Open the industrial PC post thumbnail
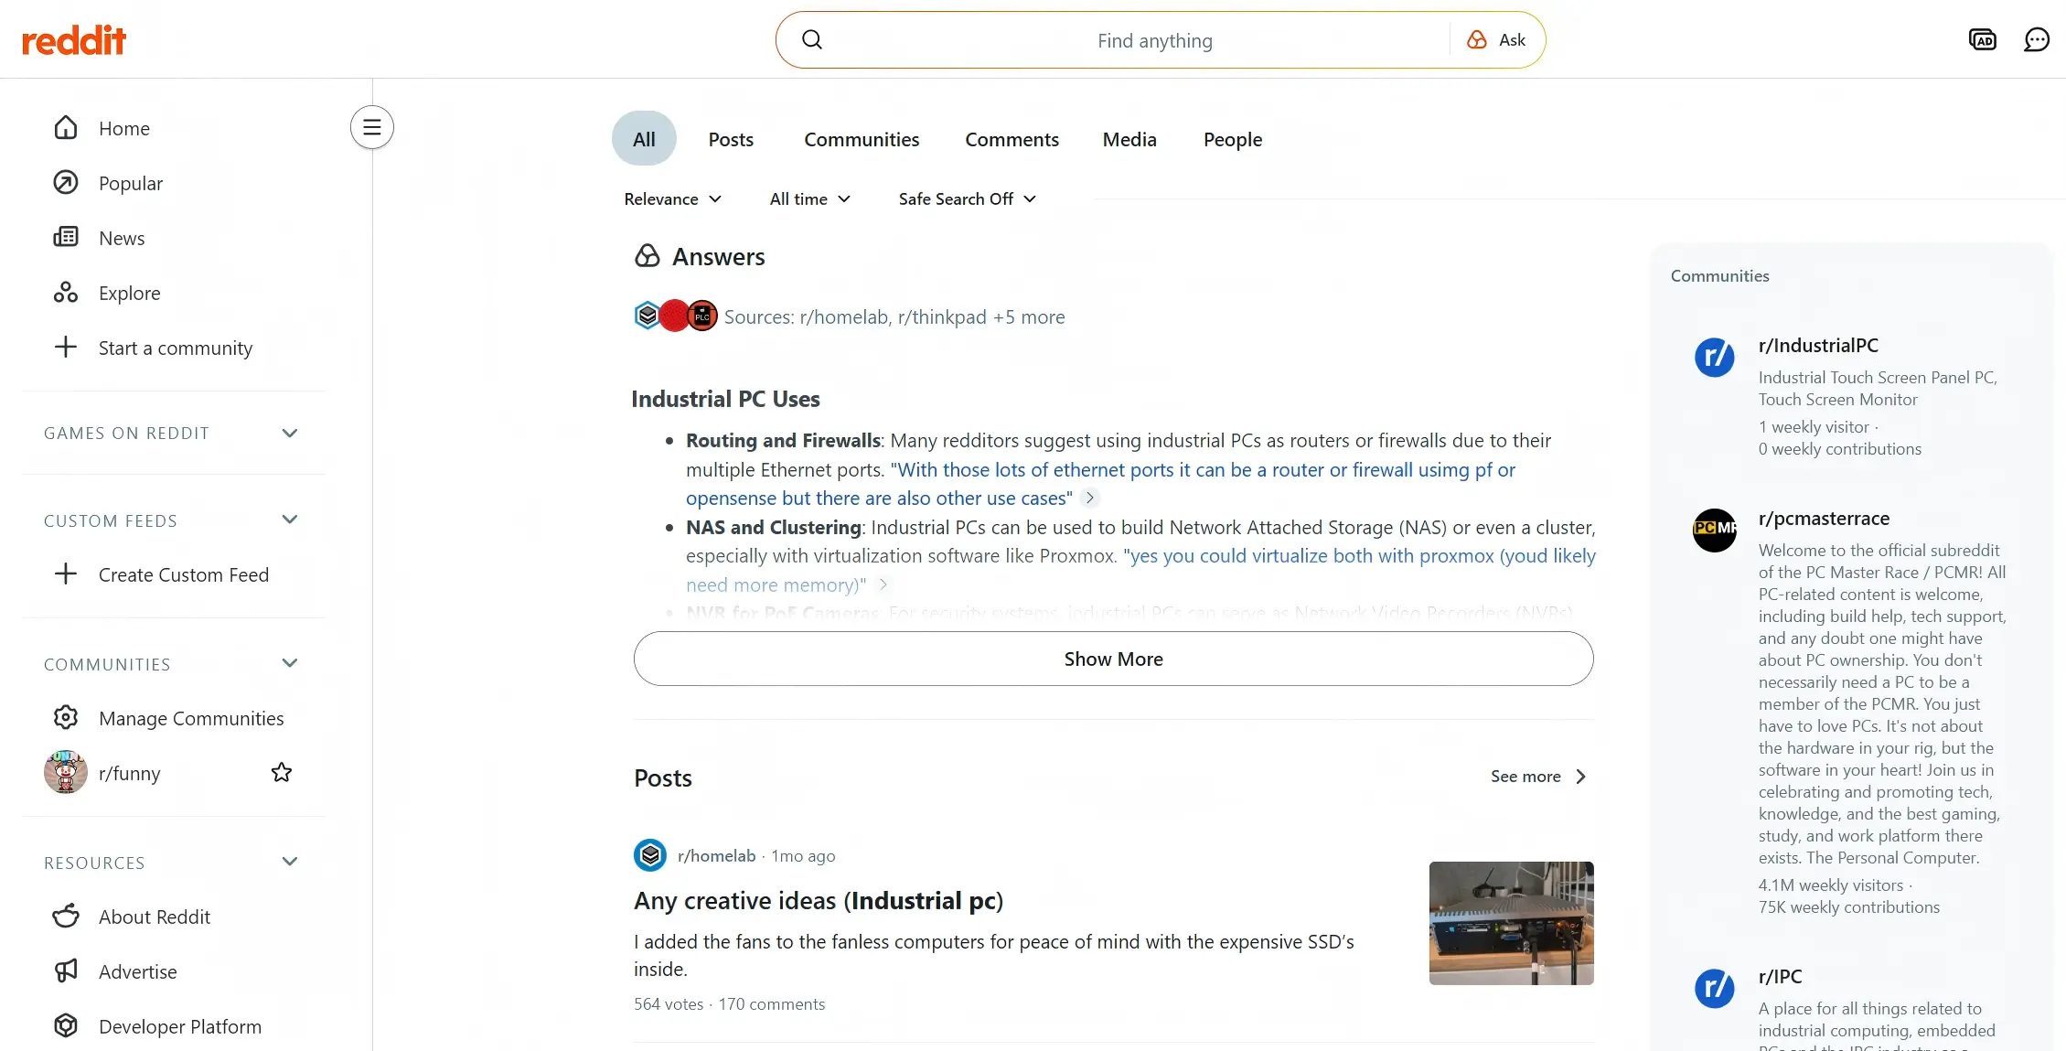Viewport: 2066px width, 1051px height. point(1511,923)
